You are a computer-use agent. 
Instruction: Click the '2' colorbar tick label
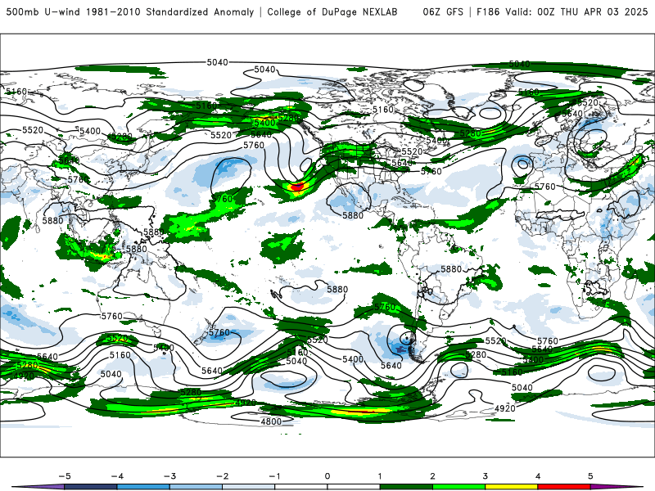tap(433, 476)
